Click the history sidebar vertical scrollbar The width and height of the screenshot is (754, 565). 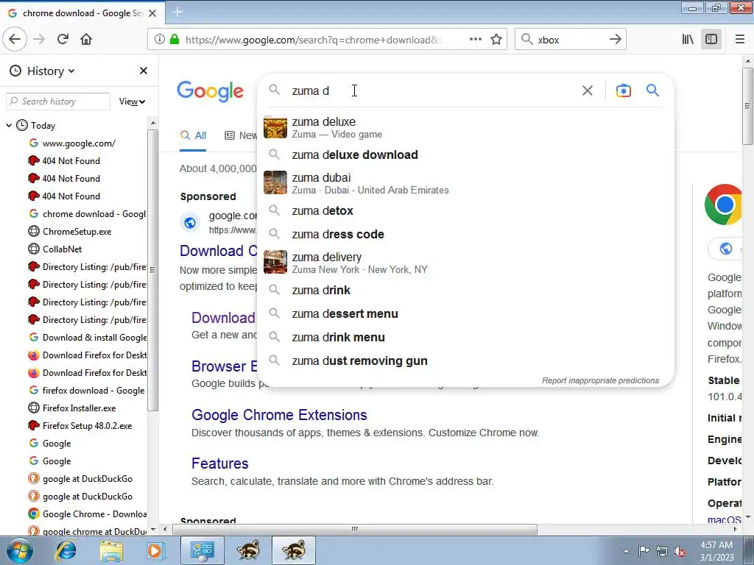pyautogui.click(x=152, y=270)
